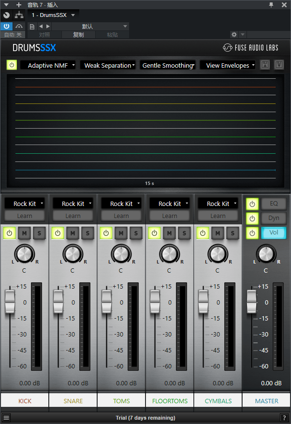Open the TOMS Rock Kit dropdown

(121, 204)
